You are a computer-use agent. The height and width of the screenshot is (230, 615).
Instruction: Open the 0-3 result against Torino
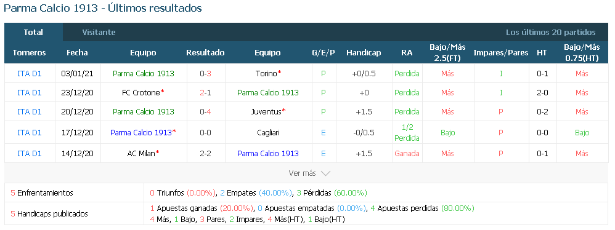(206, 74)
